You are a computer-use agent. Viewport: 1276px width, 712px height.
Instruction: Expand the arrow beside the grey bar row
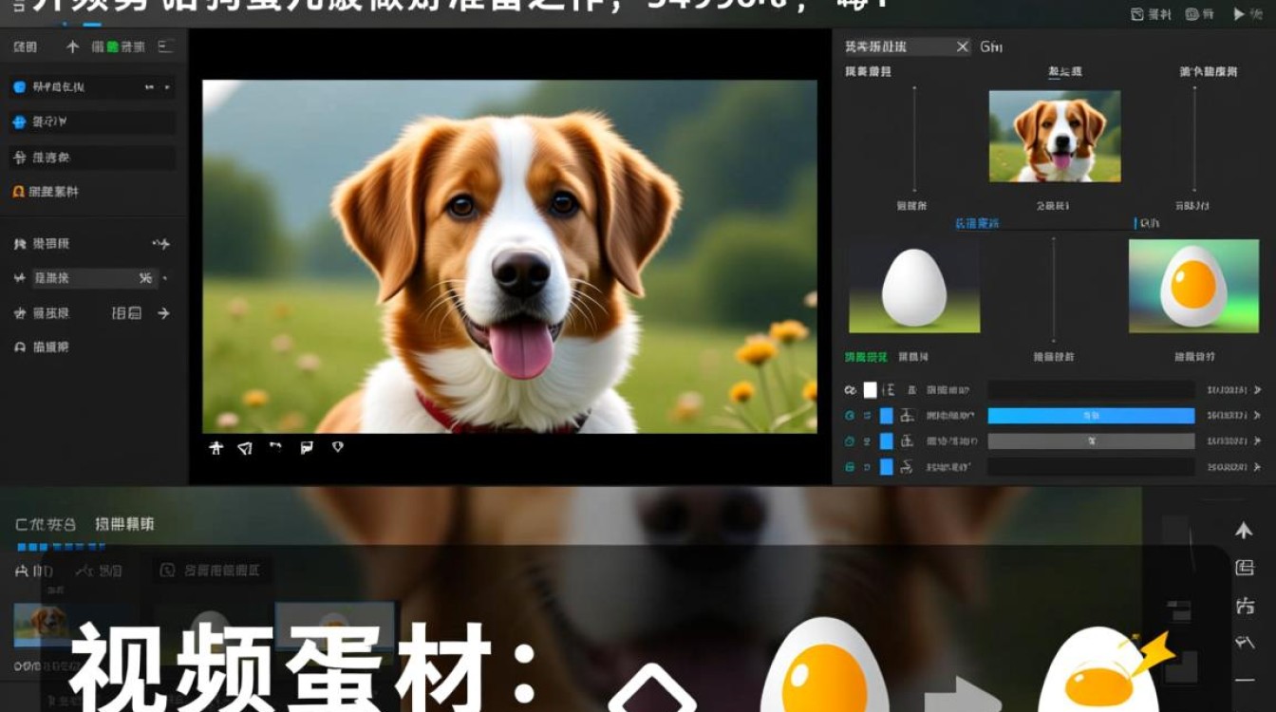(x=1258, y=441)
